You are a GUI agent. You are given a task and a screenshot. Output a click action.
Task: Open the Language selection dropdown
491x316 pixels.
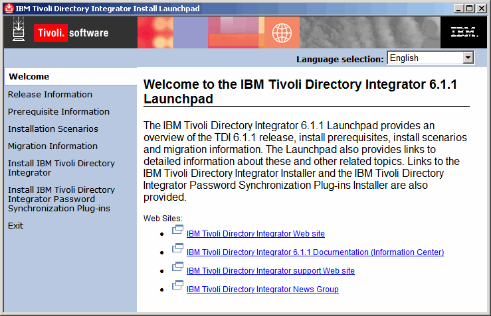(468, 58)
